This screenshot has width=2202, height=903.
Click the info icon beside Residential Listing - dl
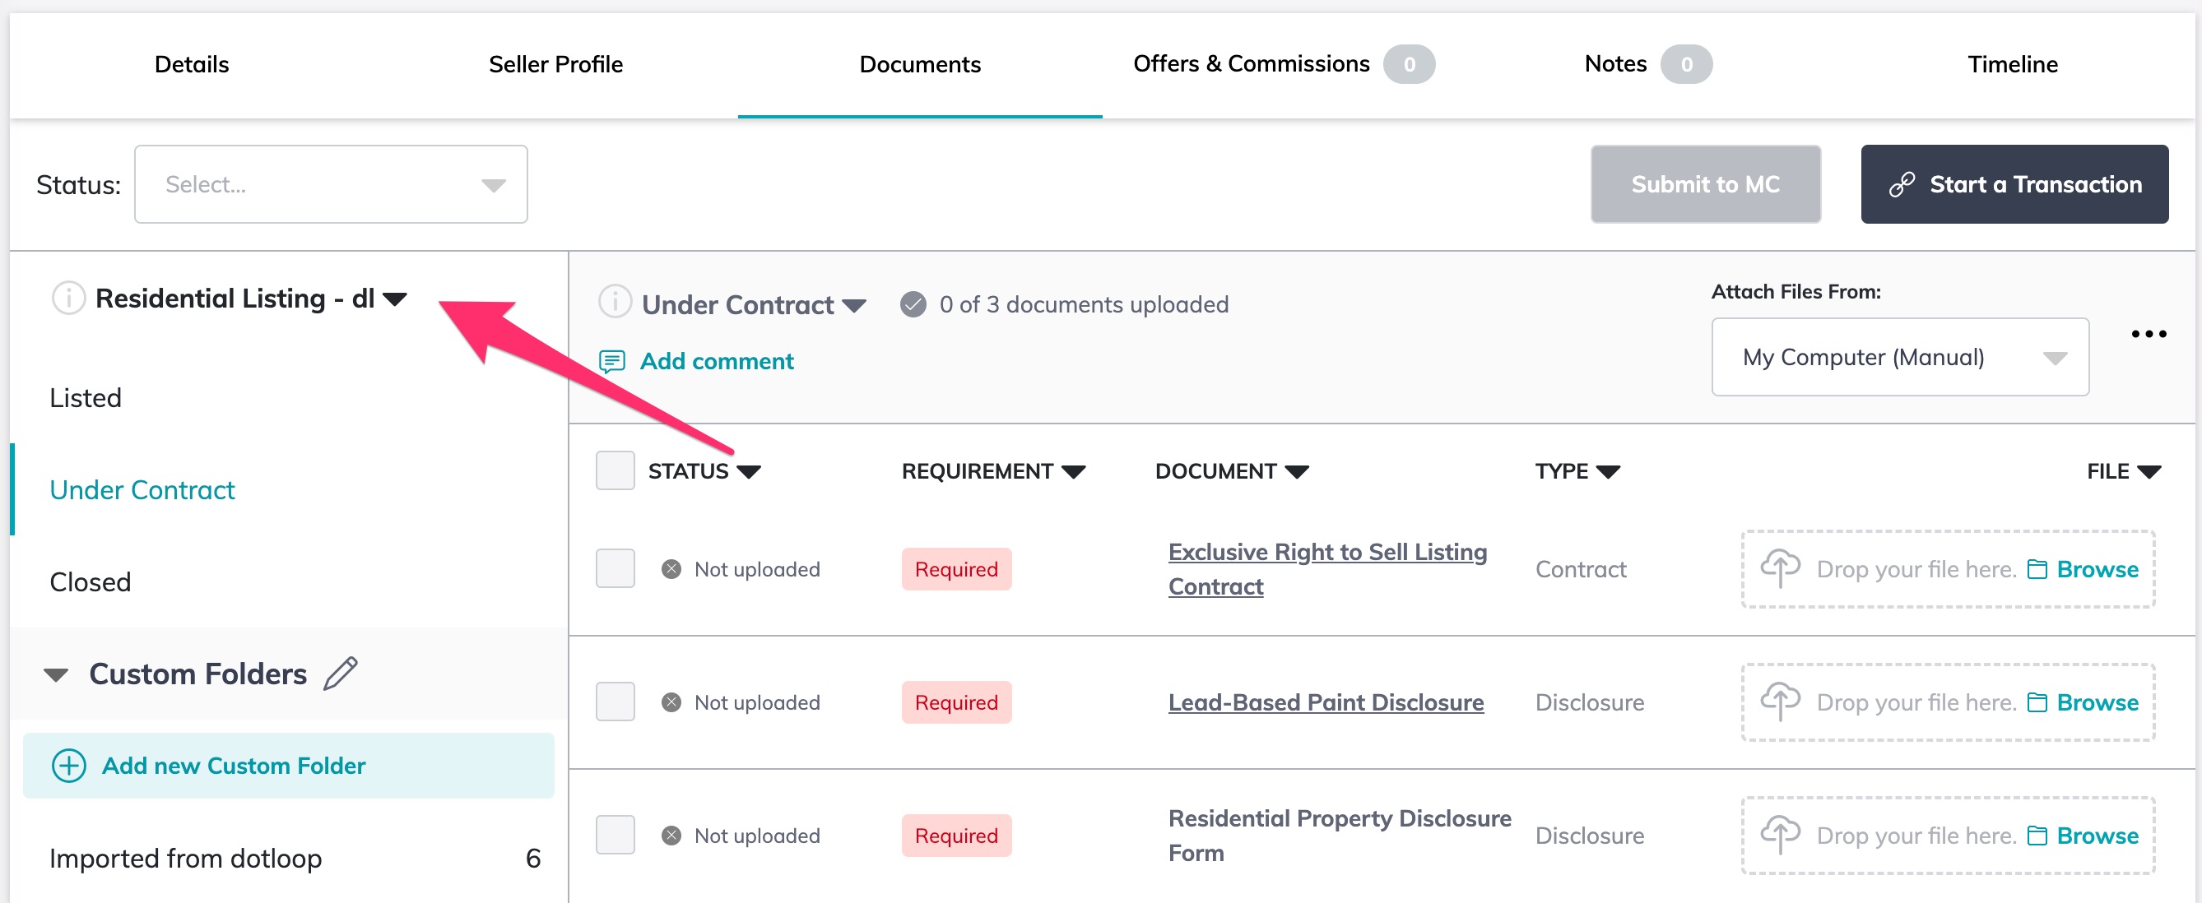(67, 299)
